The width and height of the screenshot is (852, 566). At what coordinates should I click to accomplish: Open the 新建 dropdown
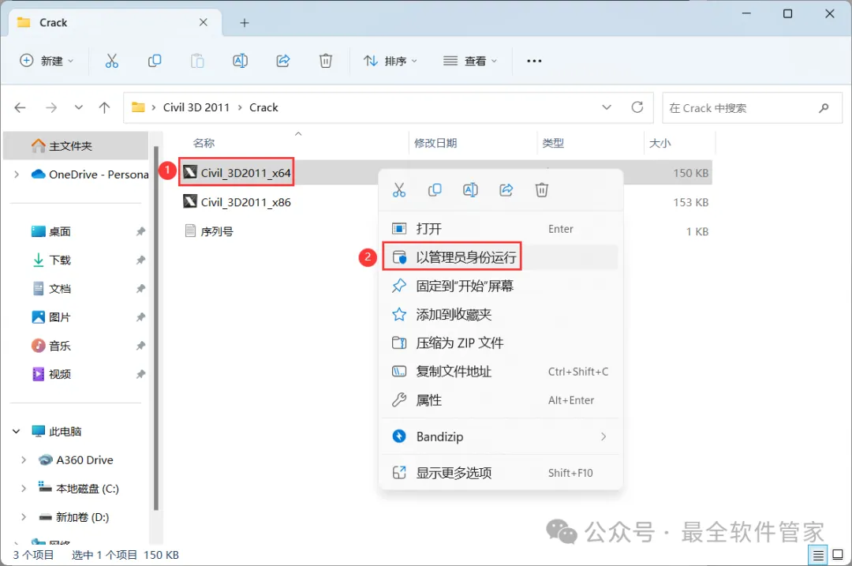pos(47,61)
